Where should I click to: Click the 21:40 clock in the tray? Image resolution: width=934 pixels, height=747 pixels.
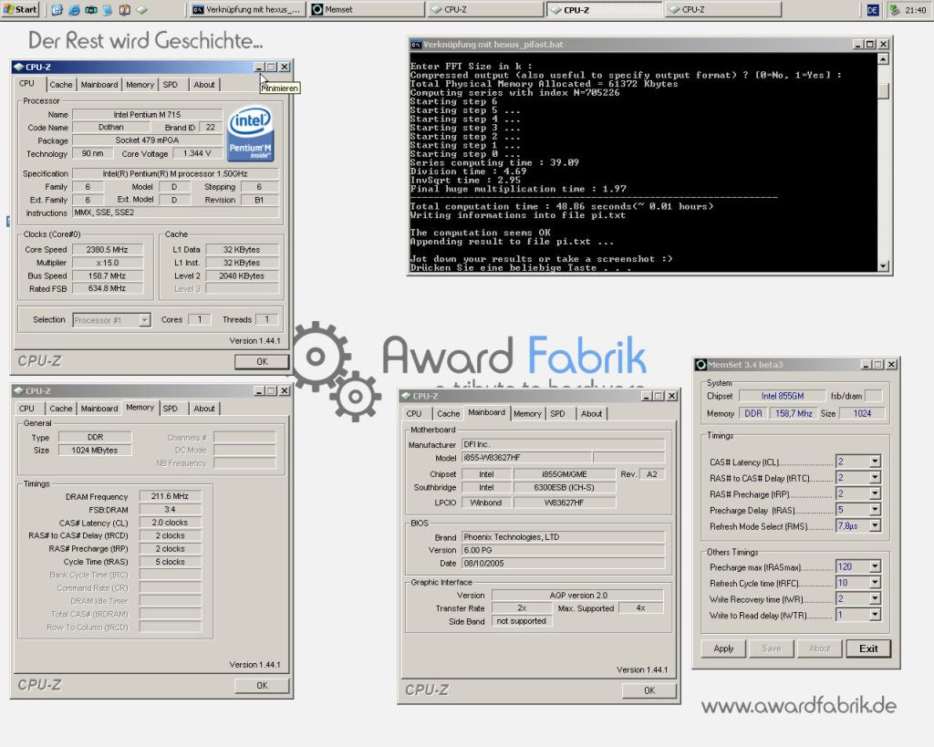pyautogui.click(x=916, y=10)
